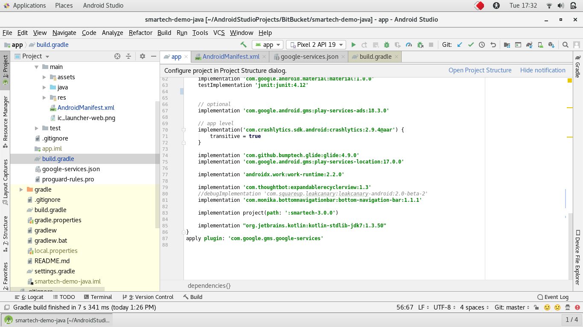The width and height of the screenshot is (583, 327).
Task: Switch to the google-services.json editor tab
Action: pos(309,57)
